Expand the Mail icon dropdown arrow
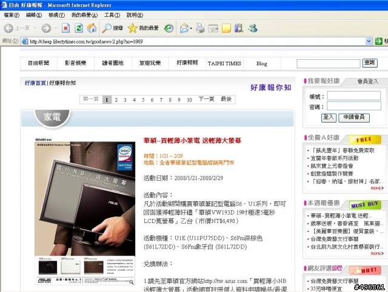The width and height of the screenshot is (388, 292). [x=191, y=28]
